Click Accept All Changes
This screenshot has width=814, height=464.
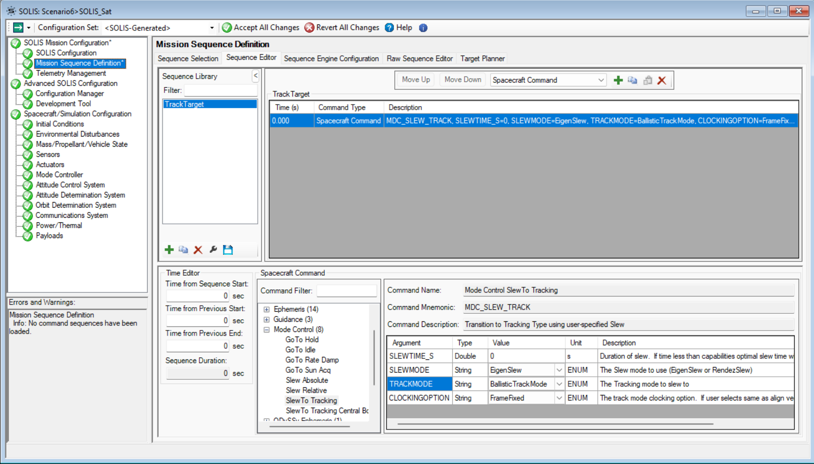(x=260, y=27)
